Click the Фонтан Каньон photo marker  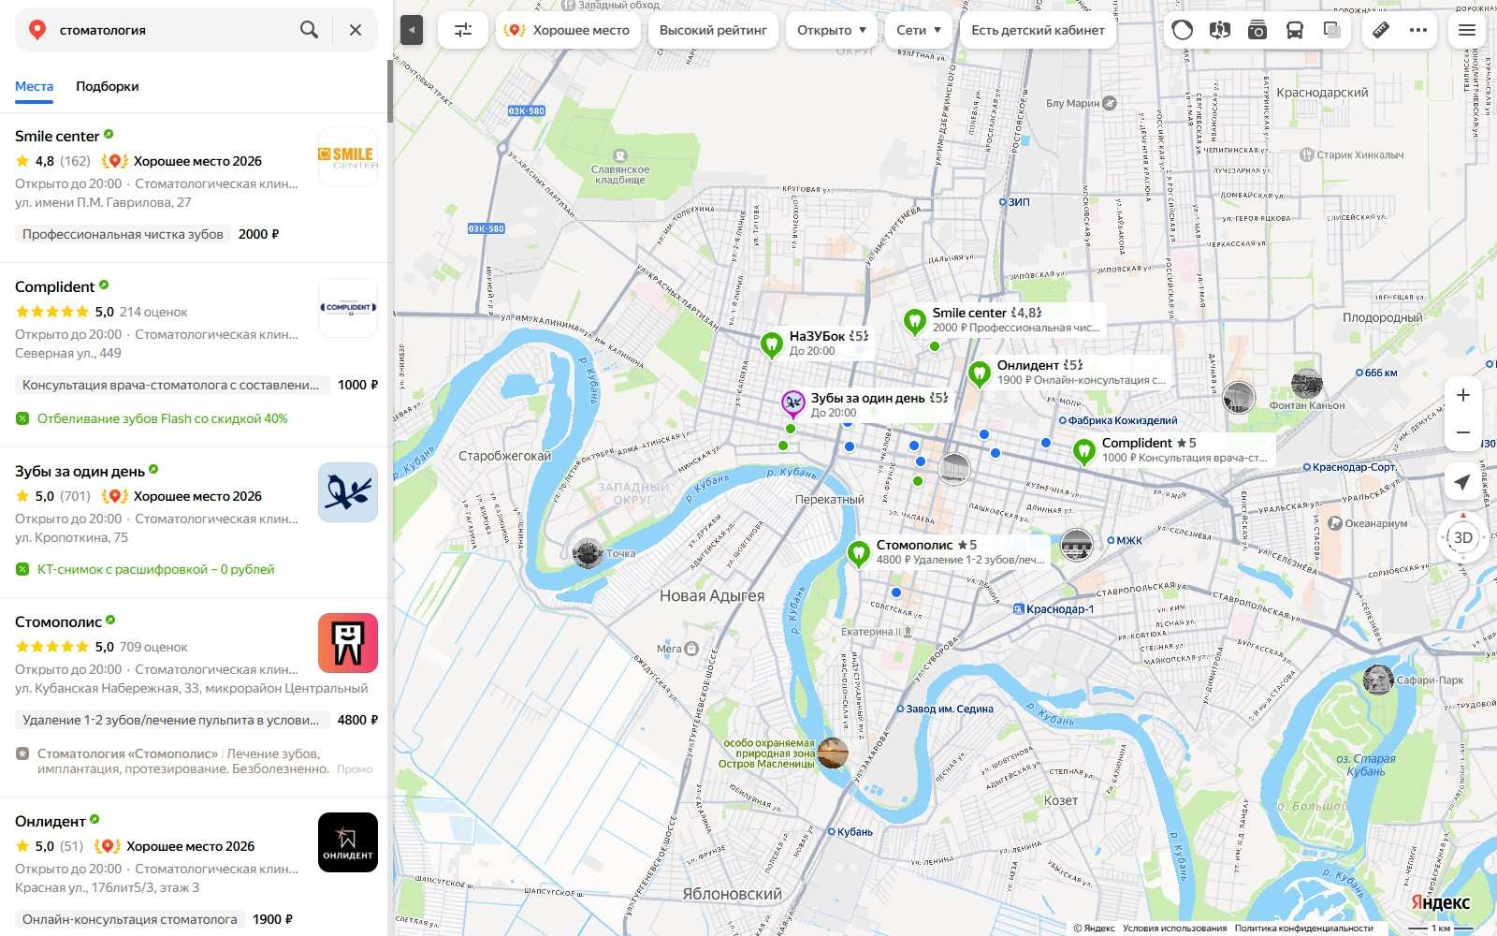[1307, 384]
